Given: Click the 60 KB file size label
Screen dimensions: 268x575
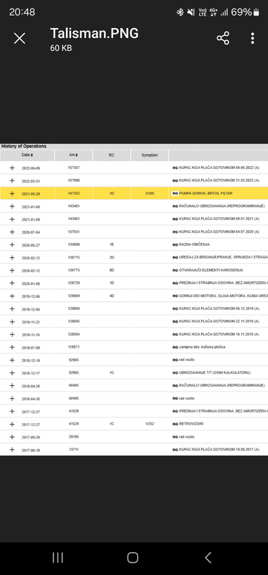Looking at the screenshot, I should [x=61, y=48].
